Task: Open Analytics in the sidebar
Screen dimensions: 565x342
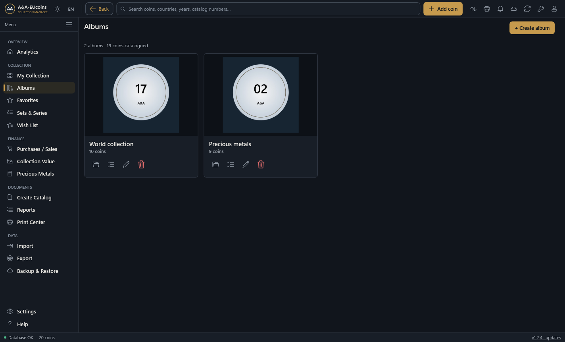Action: (x=39, y=52)
